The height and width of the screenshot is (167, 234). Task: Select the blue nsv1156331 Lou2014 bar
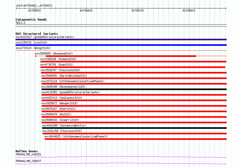(121, 45)
